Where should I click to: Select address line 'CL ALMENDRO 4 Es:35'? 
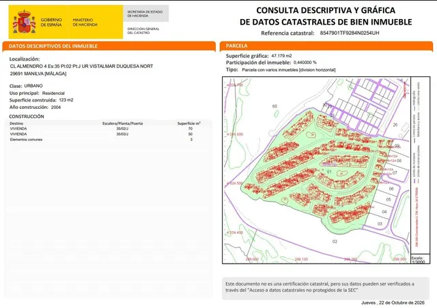coord(33,66)
